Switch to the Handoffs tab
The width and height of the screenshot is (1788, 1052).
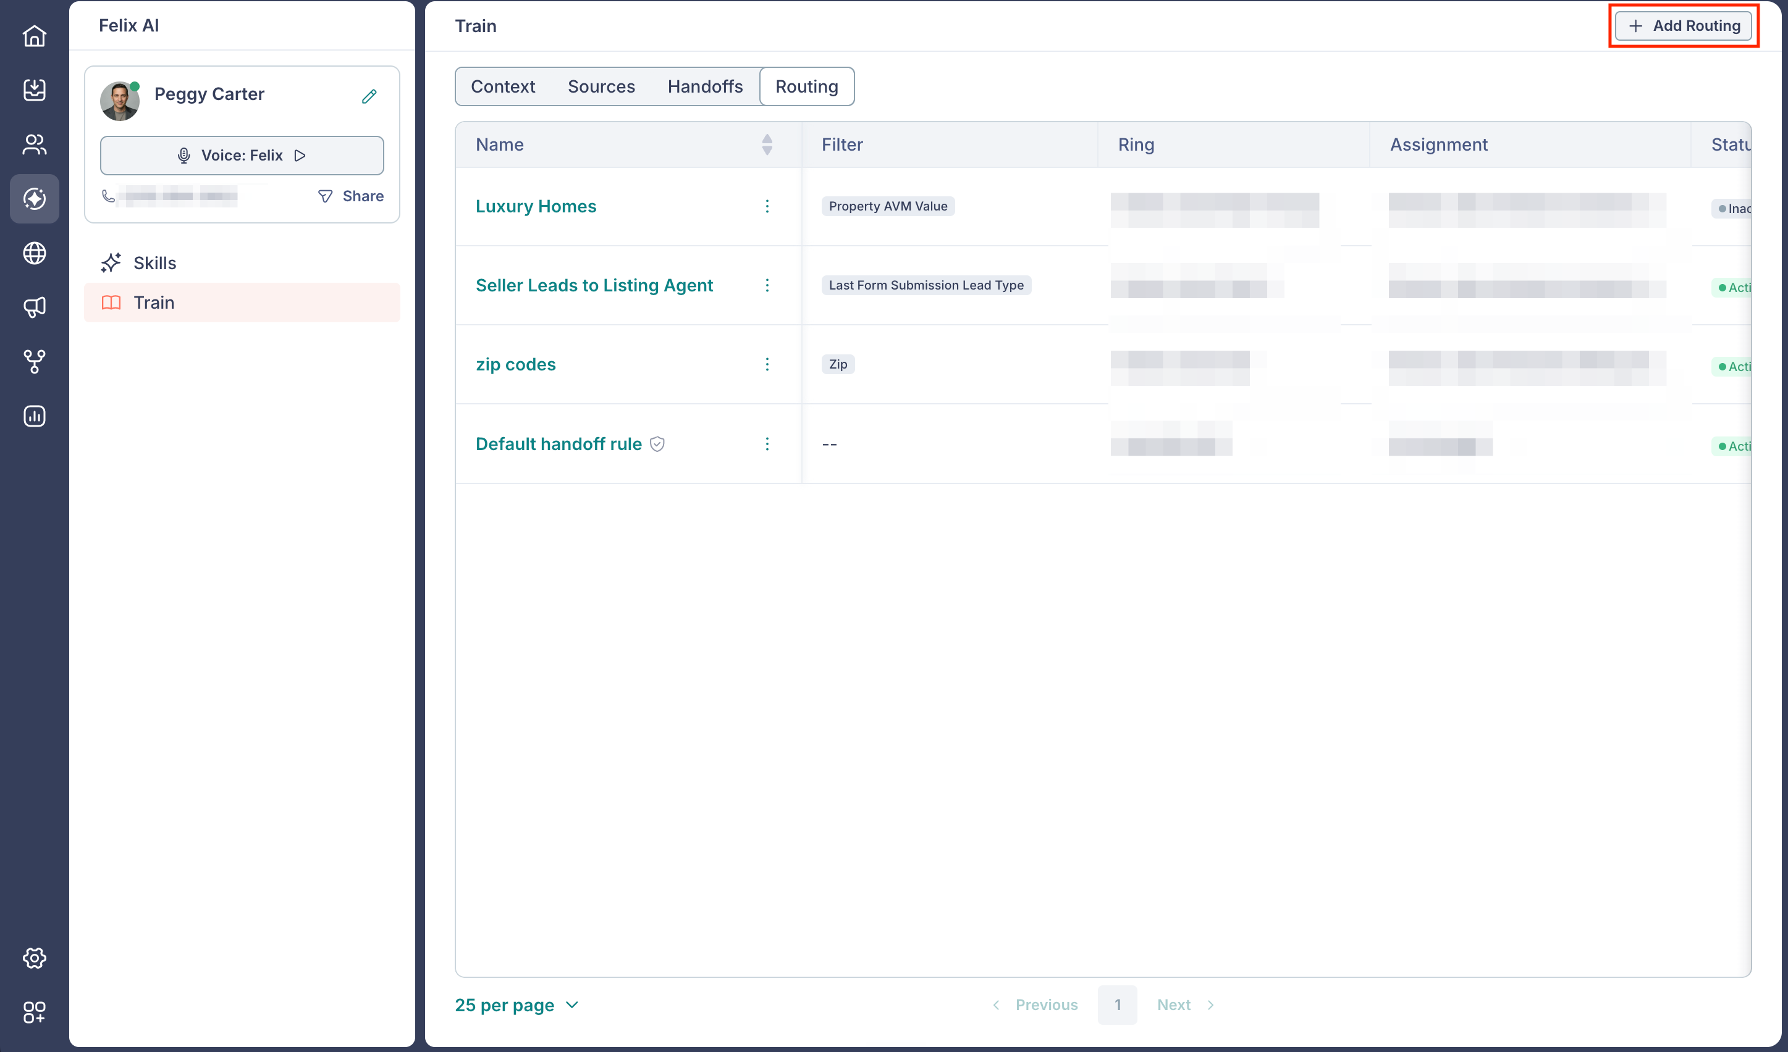click(x=704, y=86)
